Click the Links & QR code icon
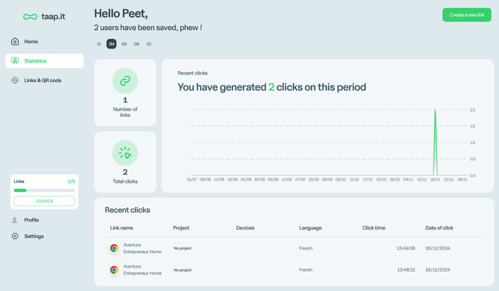The height and width of the screenshot is (291, 499). click(x=15, y=80)
